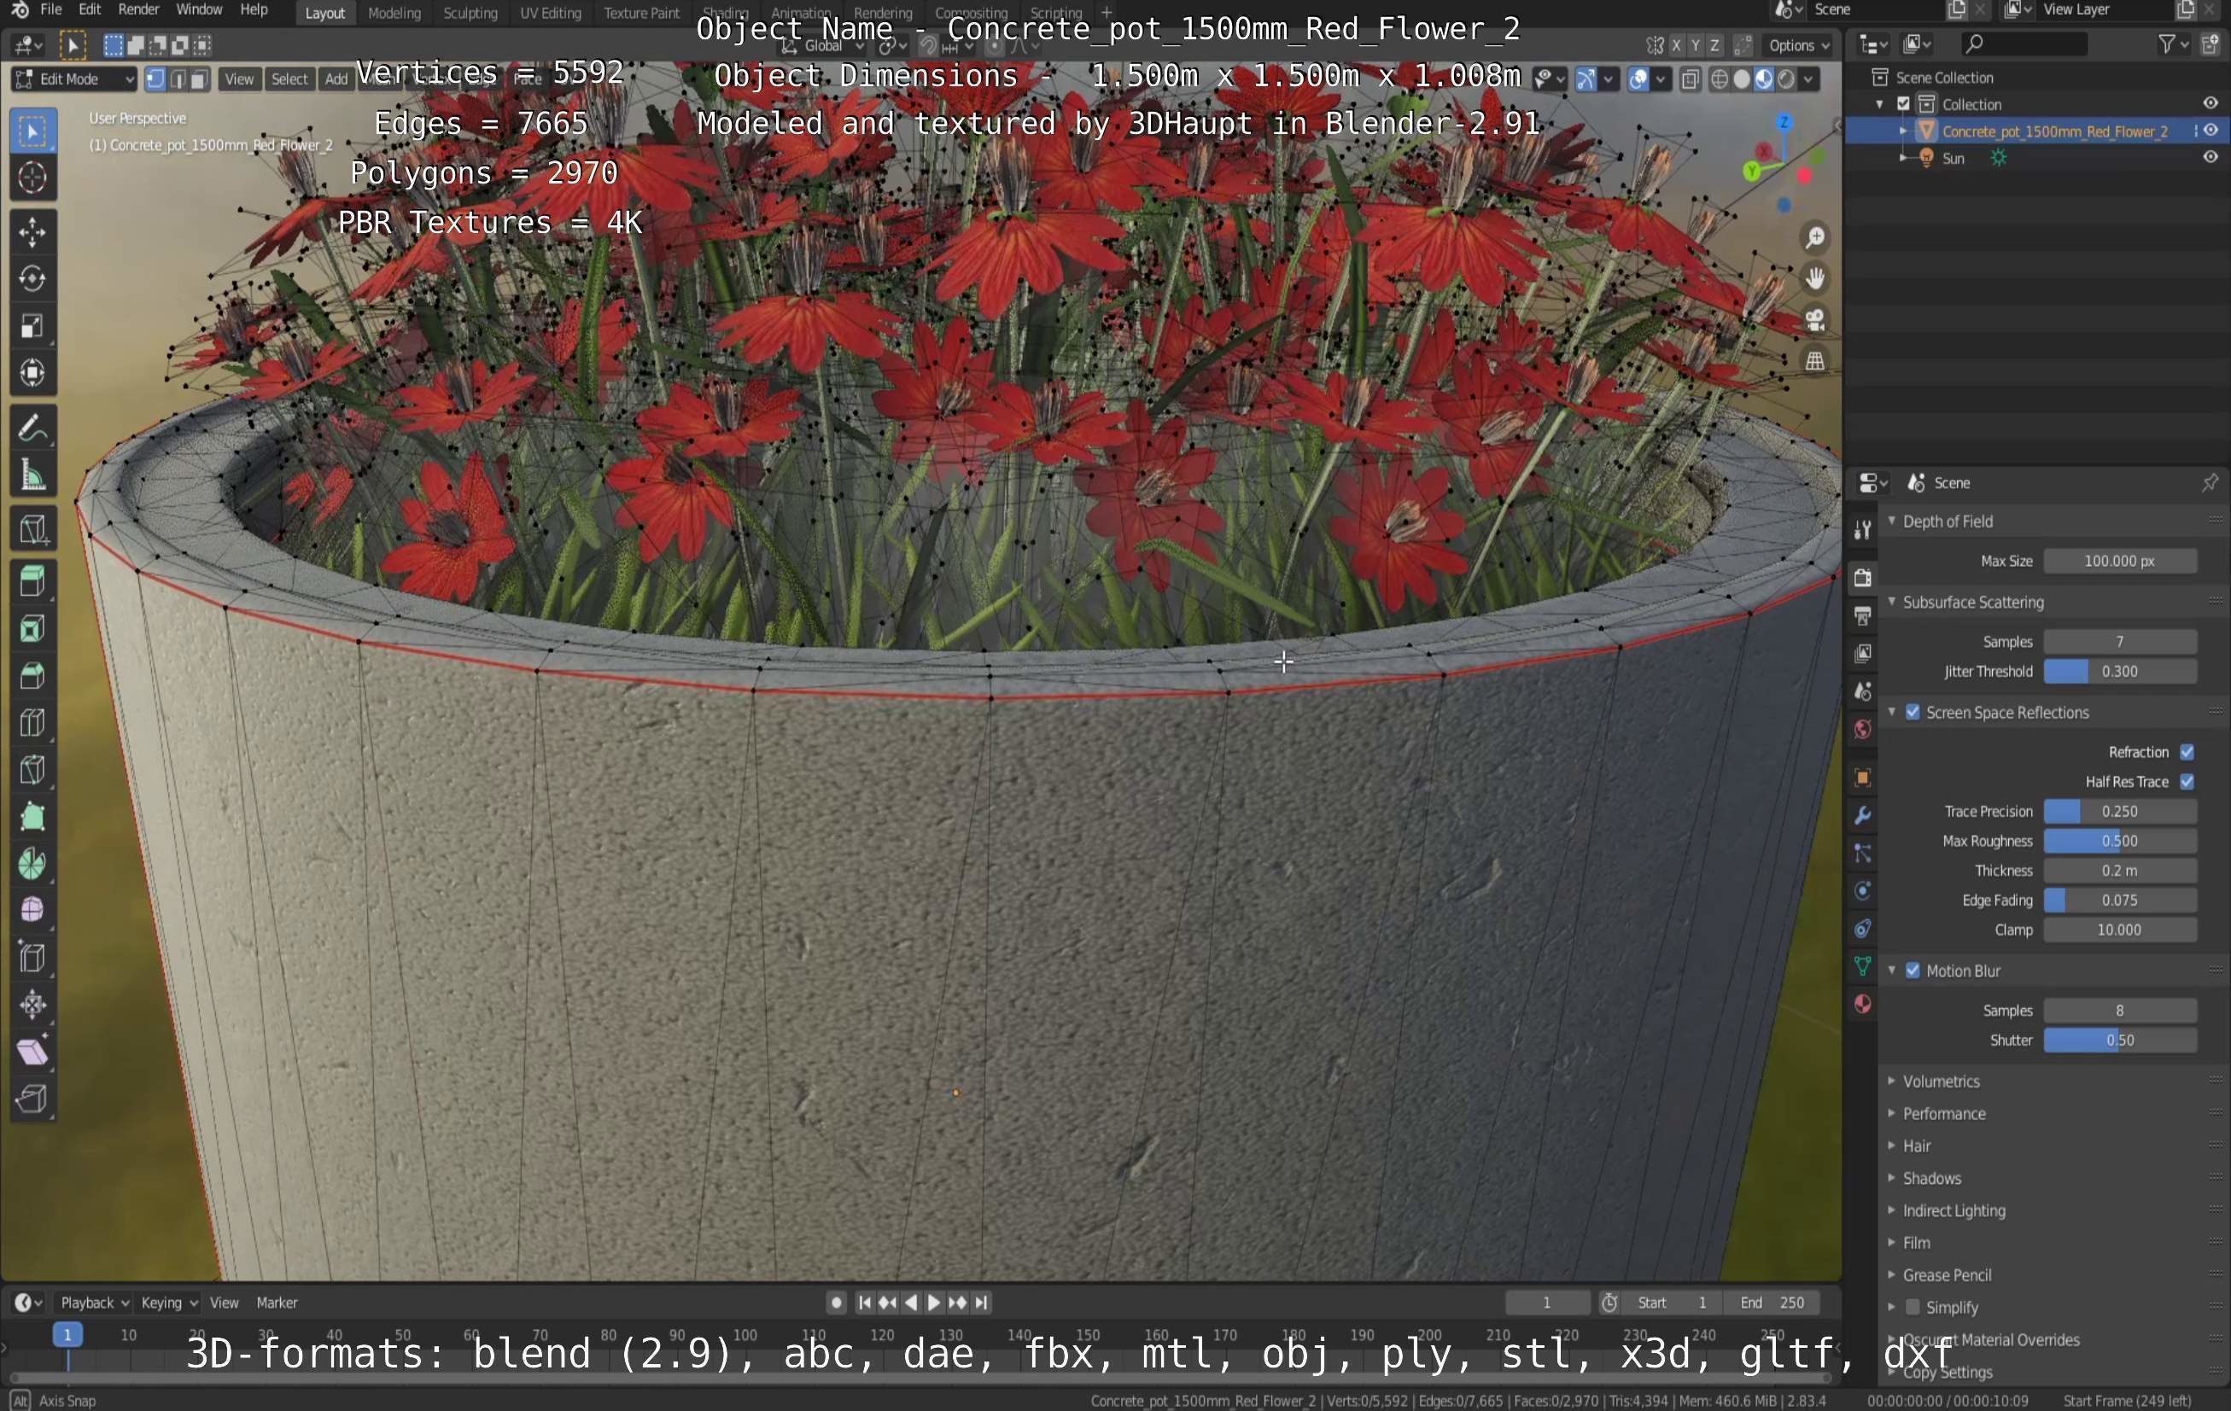Viewport: 2231px width, 1411px height.
Task: Select the Poly Build tool
Action: (x=32, y=816)
